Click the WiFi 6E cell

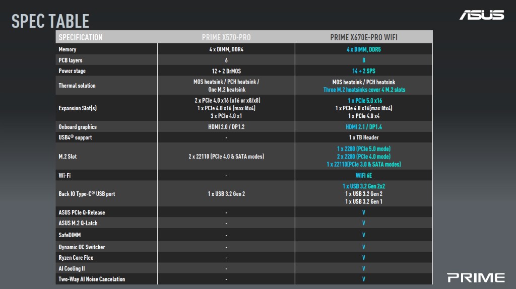[363, 176]
